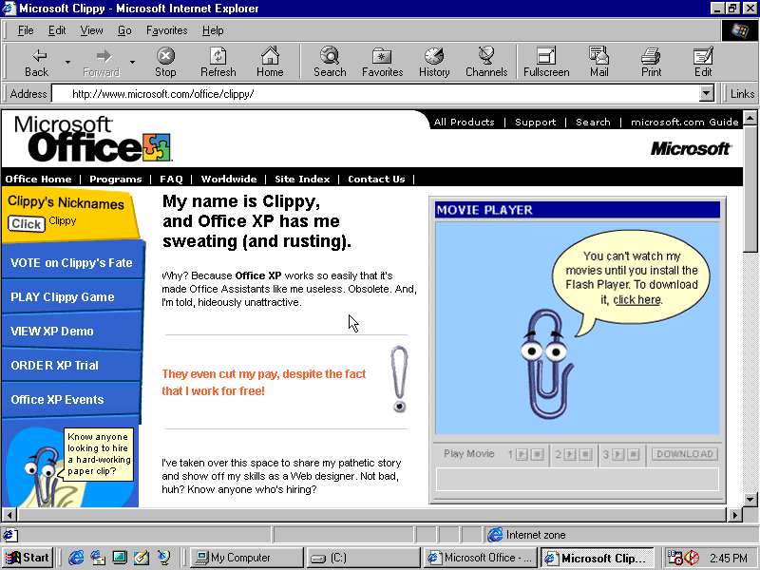Click the horizontal scrollbar right arrow
Image resolution: width=760 pixels, height=570 pixels.
[734, 515]
